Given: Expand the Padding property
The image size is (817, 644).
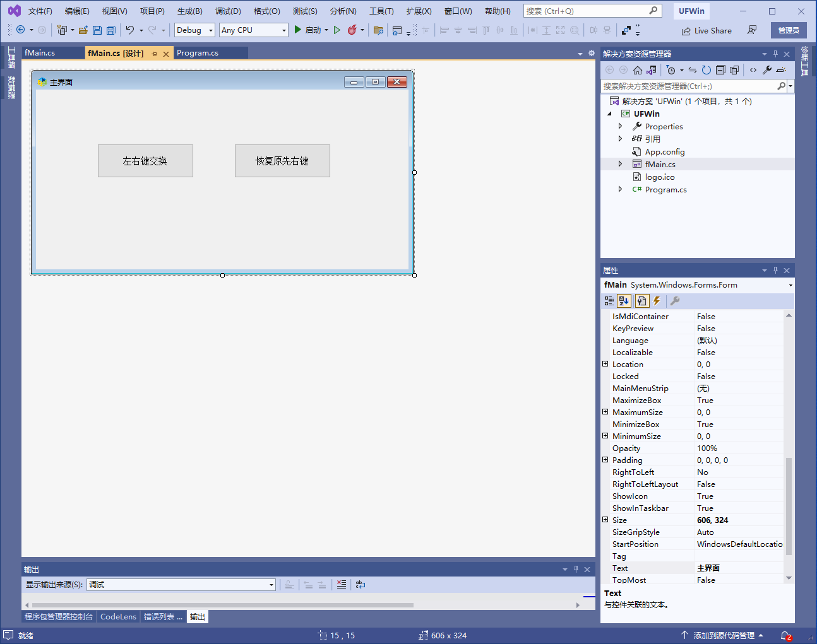Looking at the screenshot, I should (x=605, y=460).
